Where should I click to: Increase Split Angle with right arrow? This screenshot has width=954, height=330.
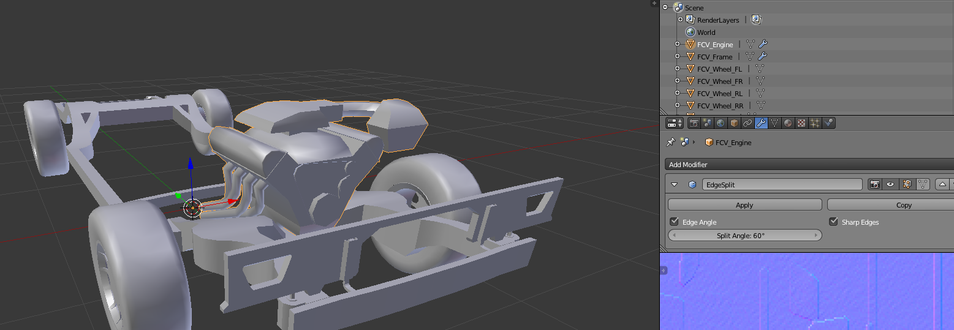click(816, 235)
